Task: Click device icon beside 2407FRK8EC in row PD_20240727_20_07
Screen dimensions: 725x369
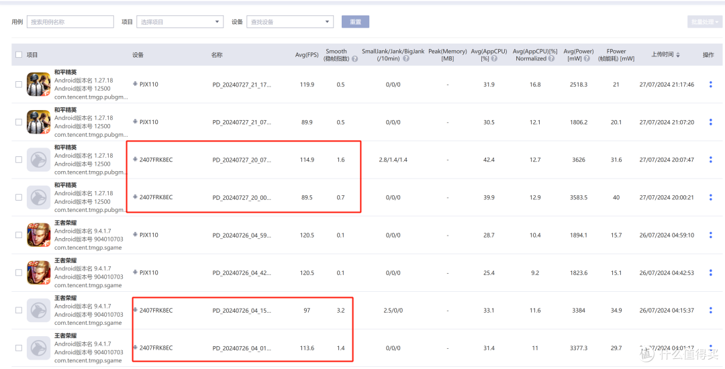Action: click(x=135, y=159)
